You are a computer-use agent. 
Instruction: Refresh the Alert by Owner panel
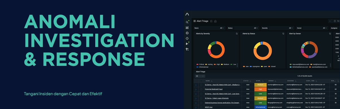click(x=330, y=34)
